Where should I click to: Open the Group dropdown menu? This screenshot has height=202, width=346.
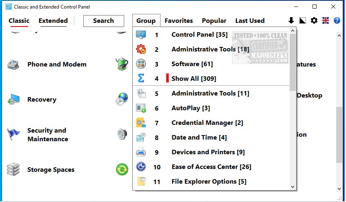[x=146, y=21]
